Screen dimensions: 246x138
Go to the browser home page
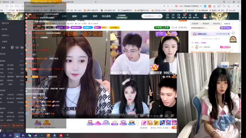pos(12,6)
